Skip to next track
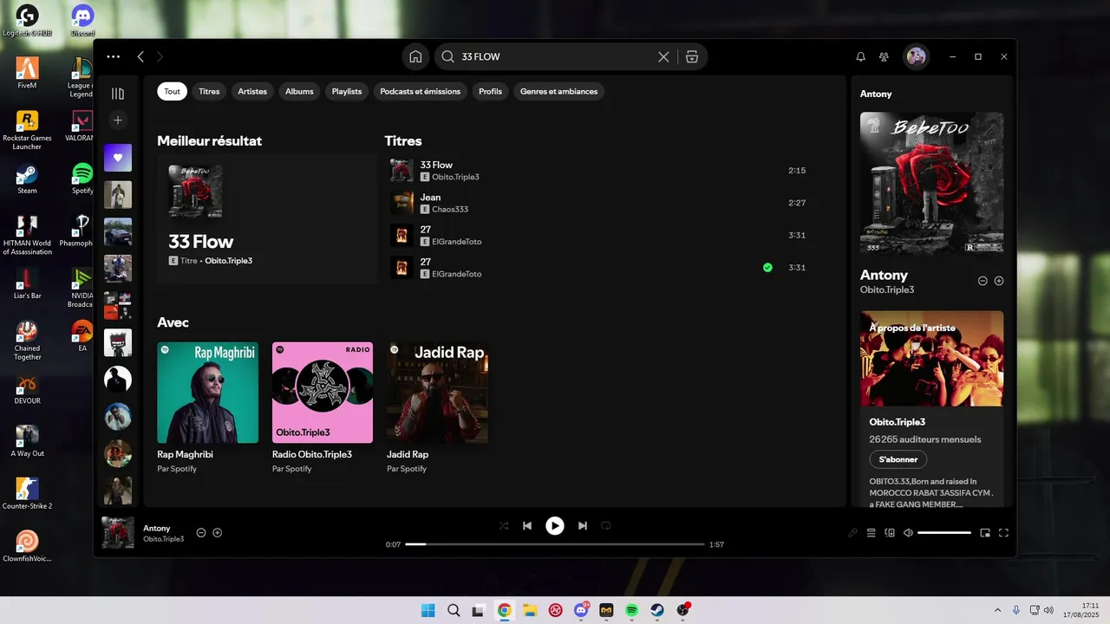1110x624 pixels. tap(583, 526)
